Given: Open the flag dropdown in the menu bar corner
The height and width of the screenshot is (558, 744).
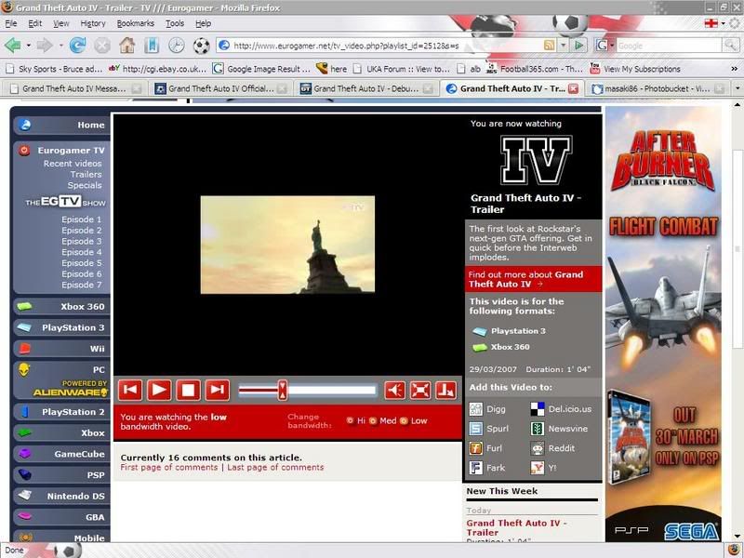Looking at the screenshot, I should point(724,22).
